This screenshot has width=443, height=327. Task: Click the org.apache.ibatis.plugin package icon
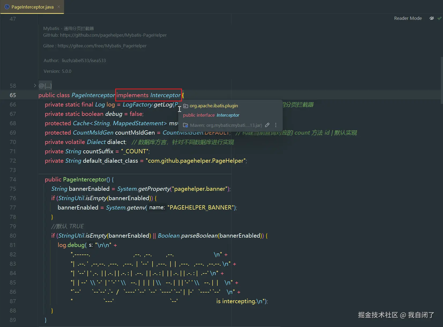pyautogui.click(x=185, y=106)
